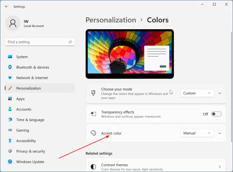Image resolution: width=233 pixels, height=172 pixels.
Task: Expand the Choose your mode section chevron
Action: [220, 93]
